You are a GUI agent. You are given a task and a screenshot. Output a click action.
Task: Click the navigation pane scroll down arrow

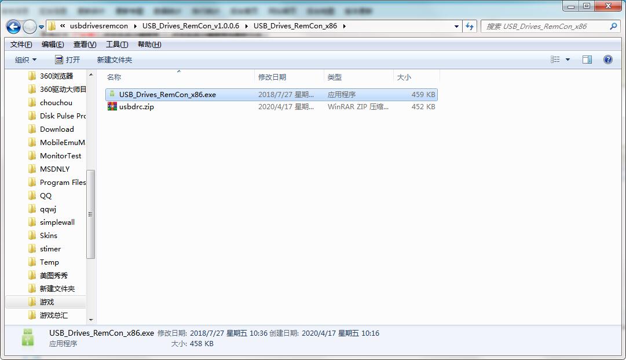[90, 320]
